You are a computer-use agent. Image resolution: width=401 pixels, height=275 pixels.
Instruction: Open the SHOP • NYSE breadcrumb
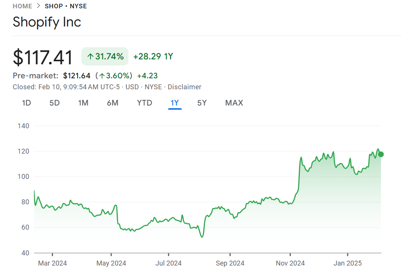tap(66, 6)
